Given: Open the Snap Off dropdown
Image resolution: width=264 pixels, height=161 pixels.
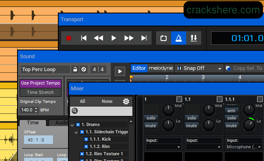Looking at the screenshot, I should point(199,68).
